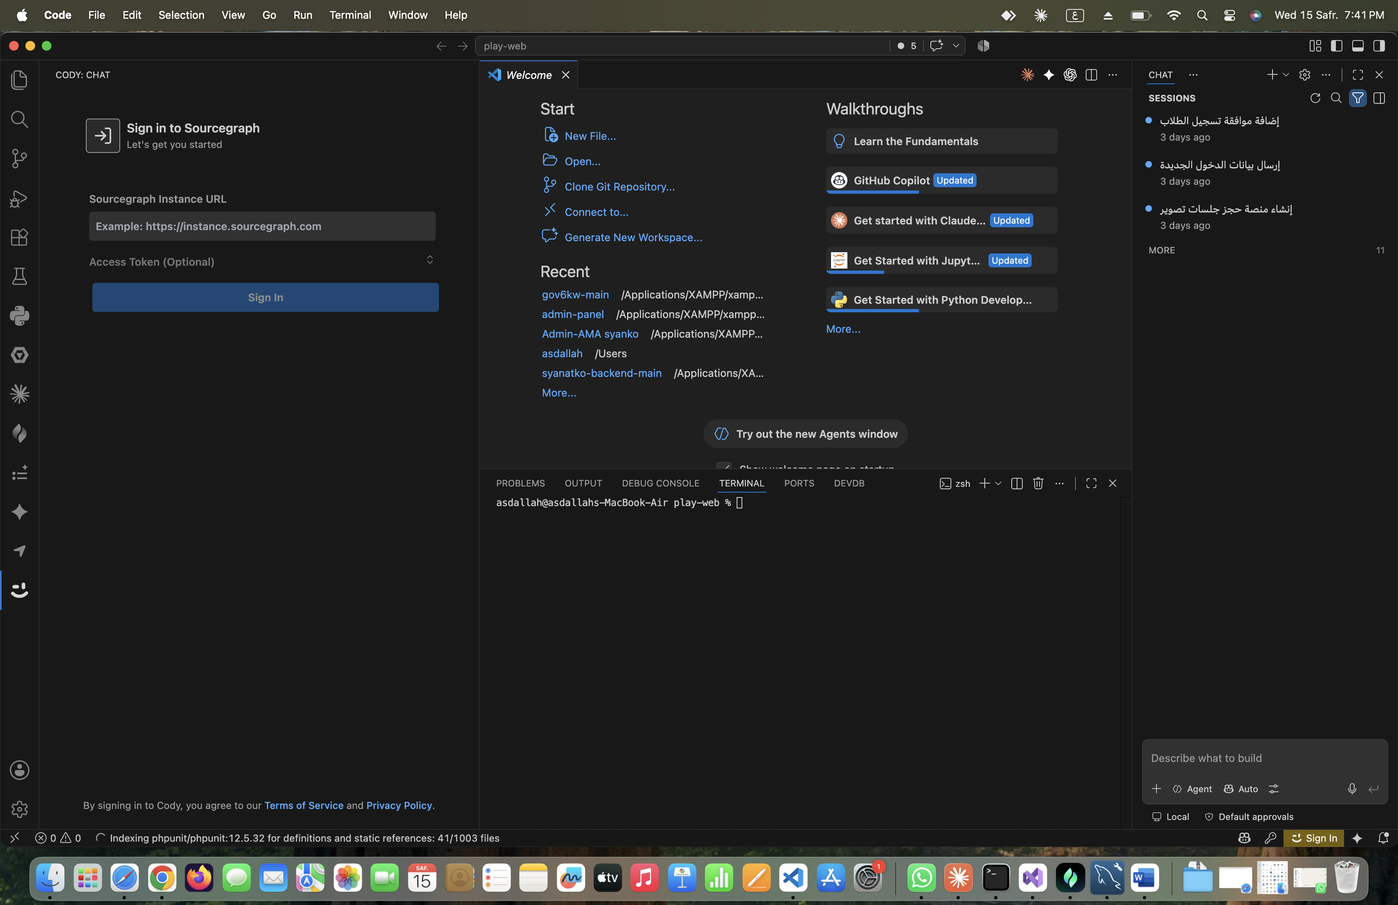Split the editor to the right

coord(1091,74)
